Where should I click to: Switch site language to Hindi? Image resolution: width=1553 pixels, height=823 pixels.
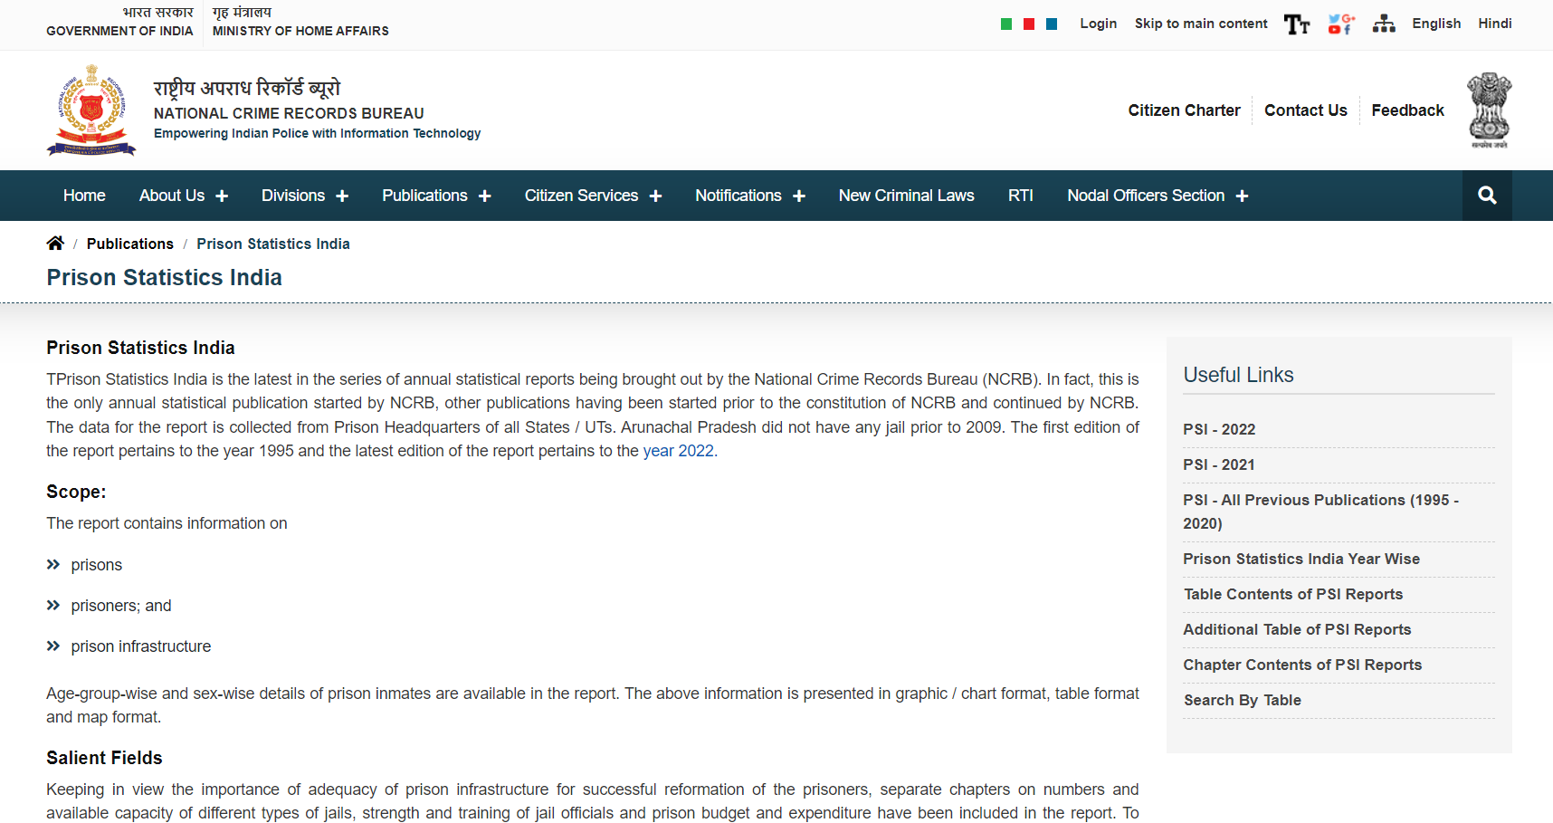[1494, 24]
